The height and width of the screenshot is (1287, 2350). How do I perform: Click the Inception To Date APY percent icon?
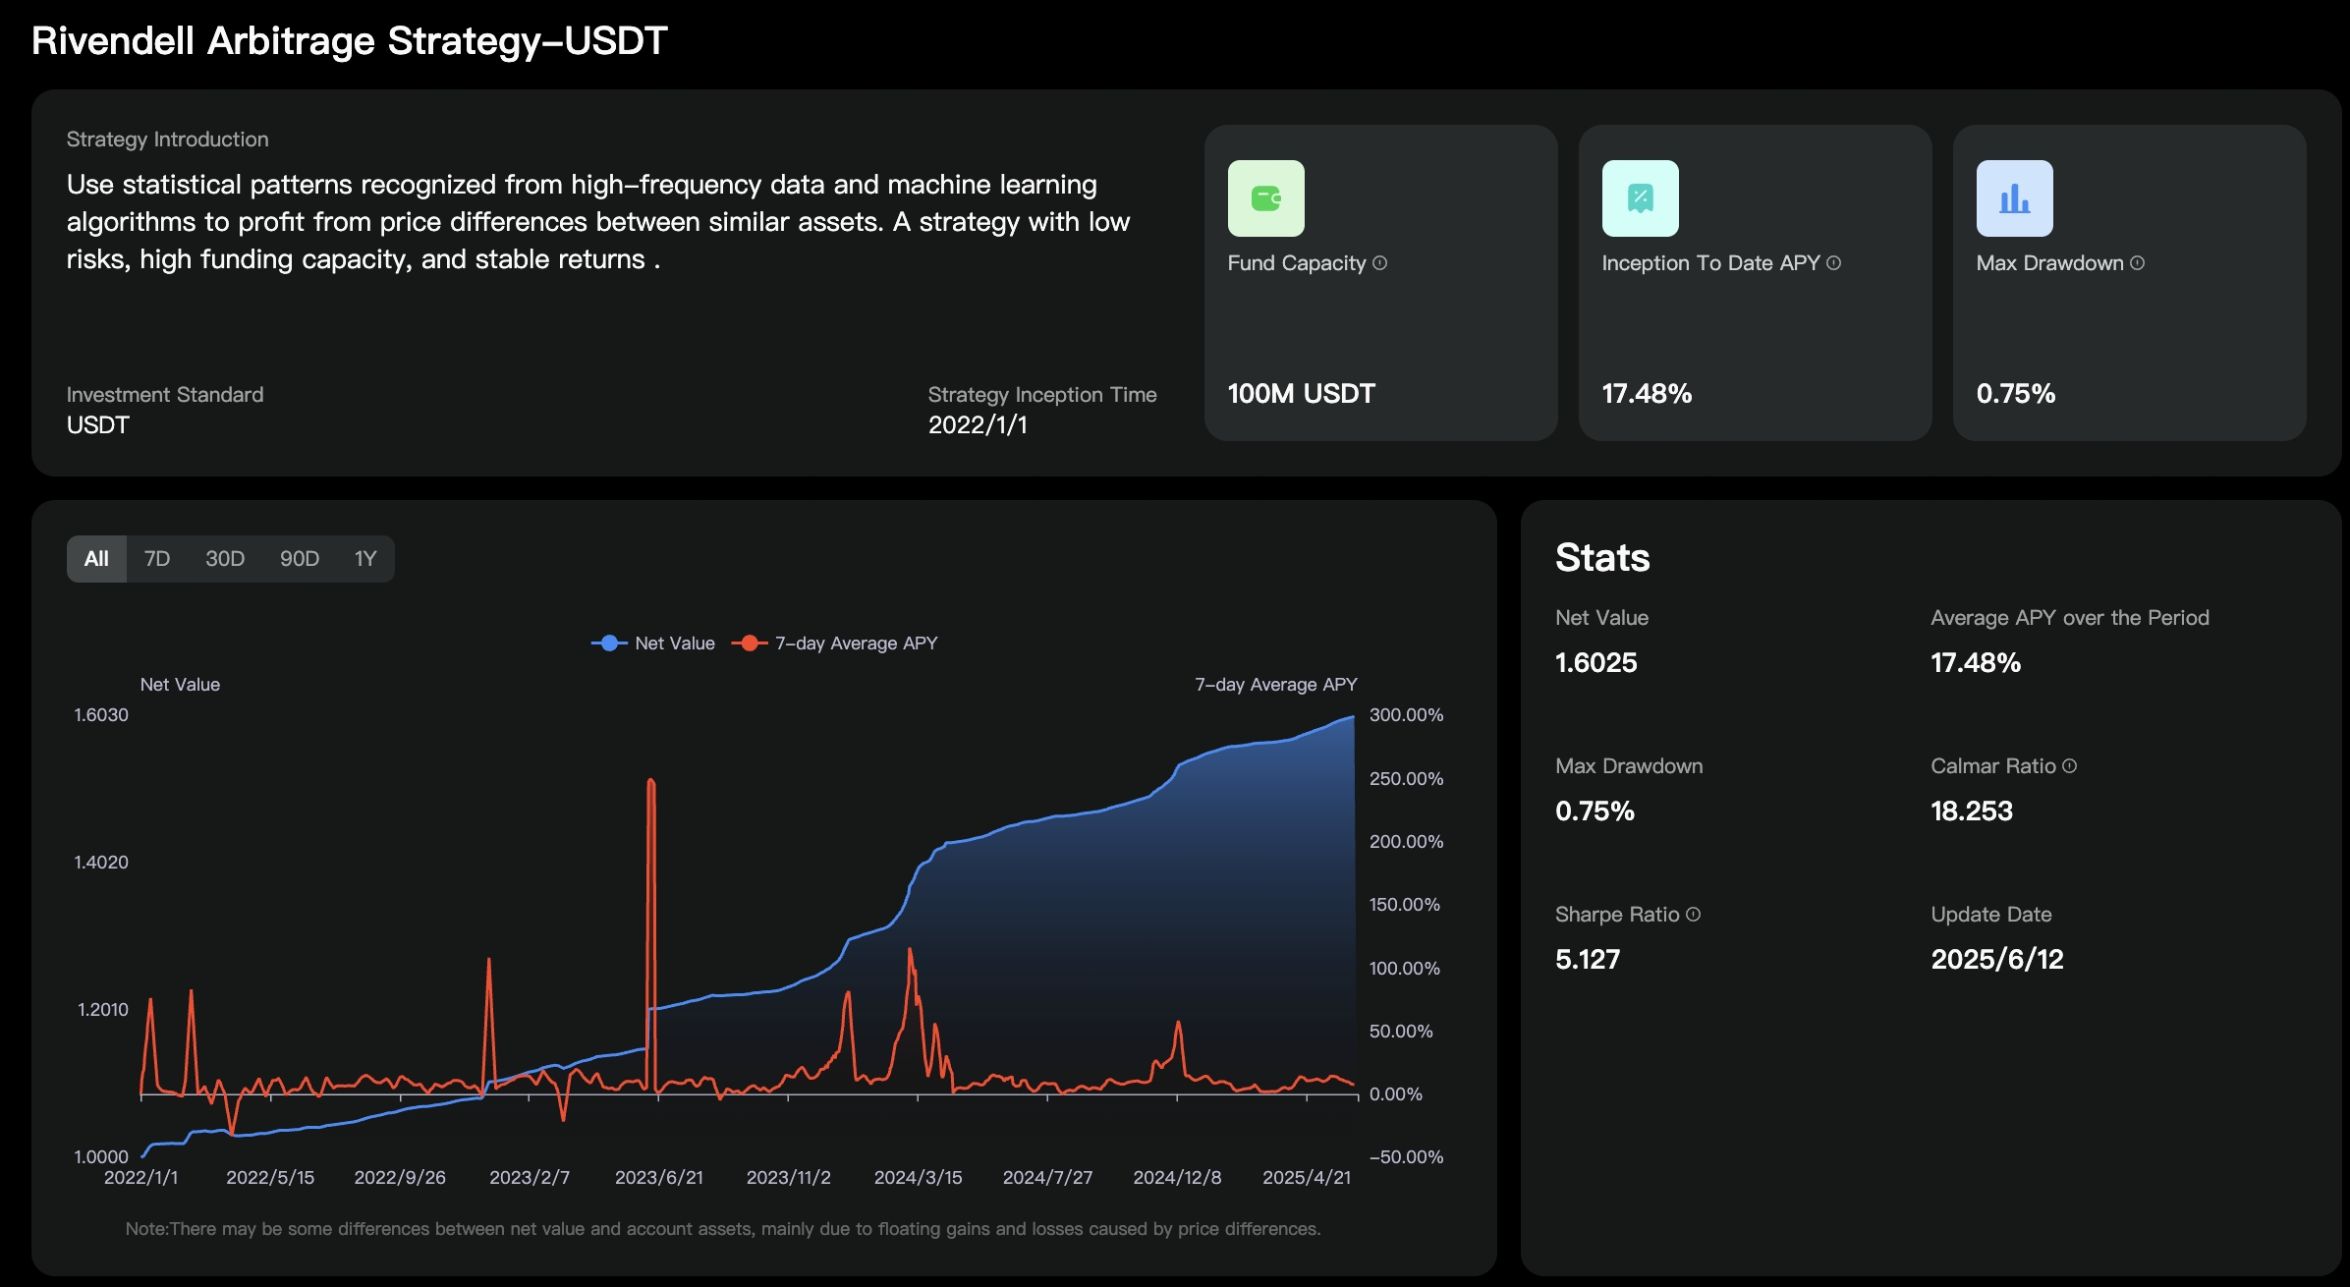coord(1640,198)
